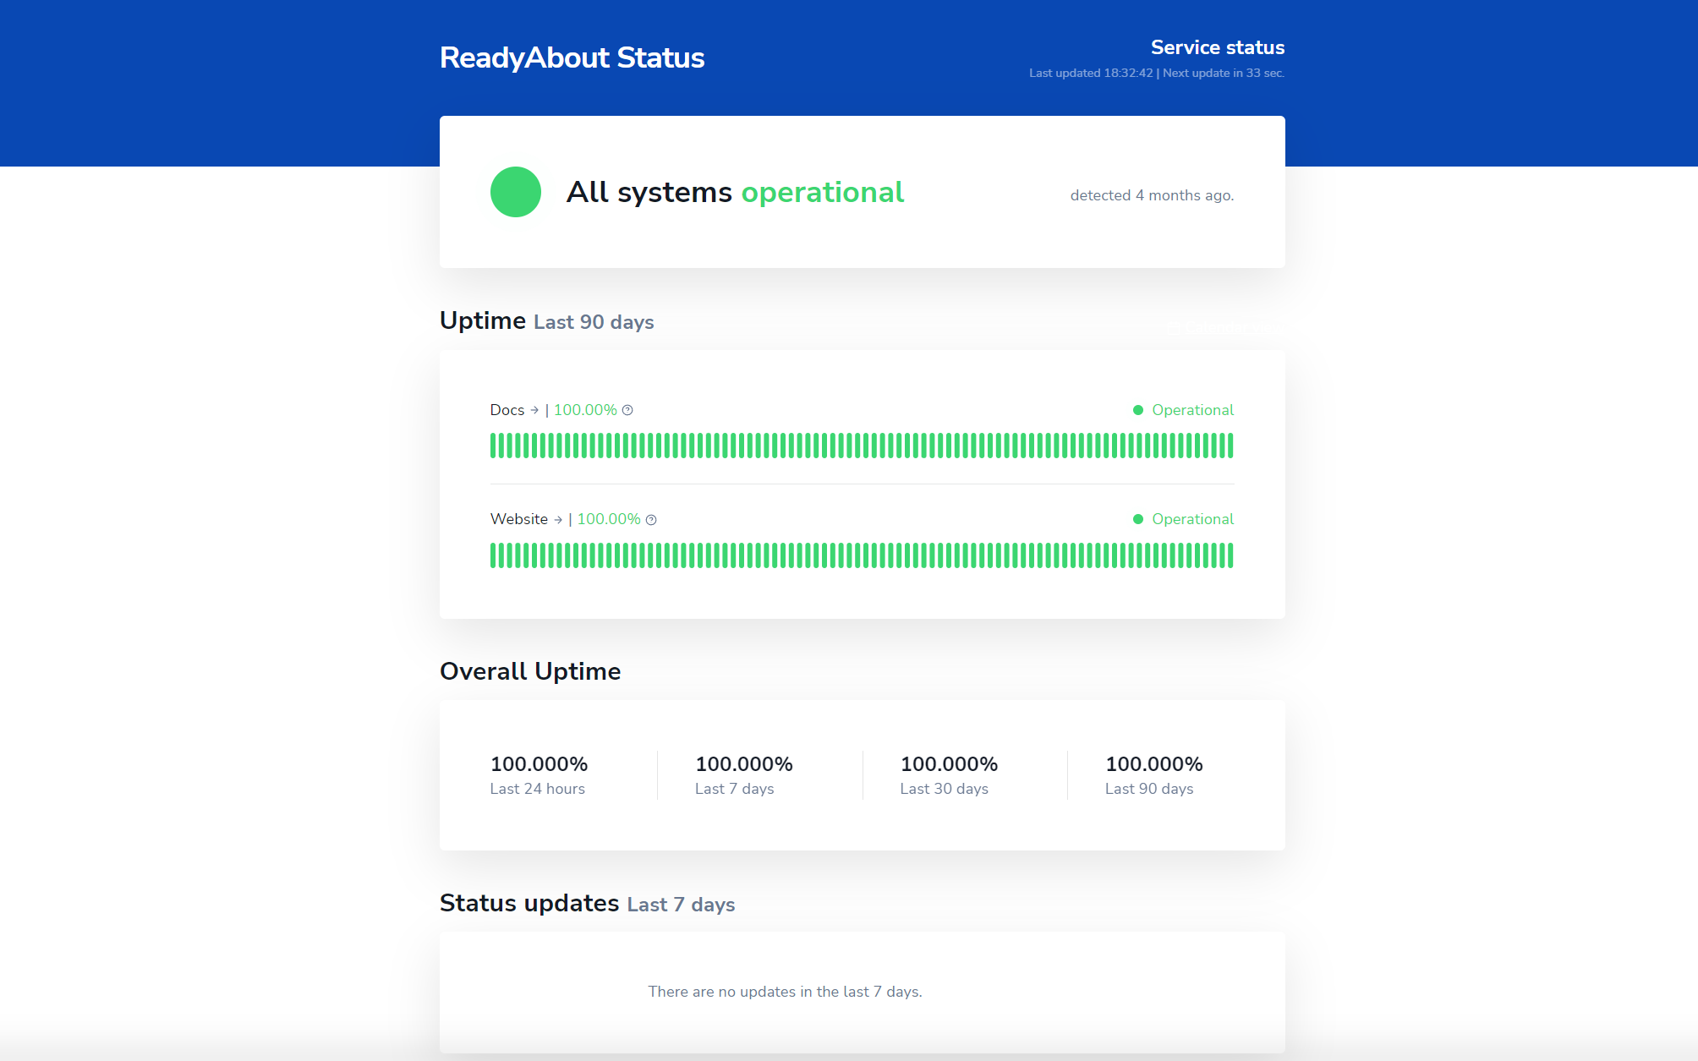Click the Status updates Last 7 days heading
The image size is (1698, 1061).
[x=588, y=904]
